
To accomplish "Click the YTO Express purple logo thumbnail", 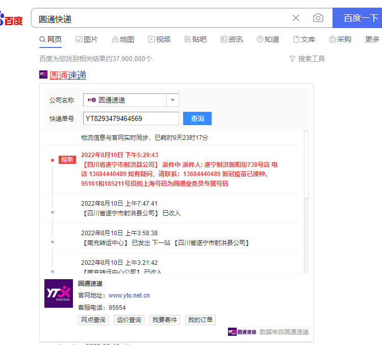I will pos(59,293).
